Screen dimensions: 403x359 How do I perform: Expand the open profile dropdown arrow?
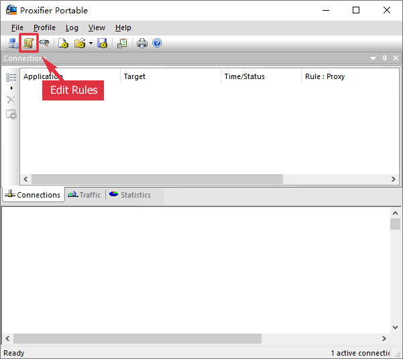pyautogui.click(x=91, y=43)
